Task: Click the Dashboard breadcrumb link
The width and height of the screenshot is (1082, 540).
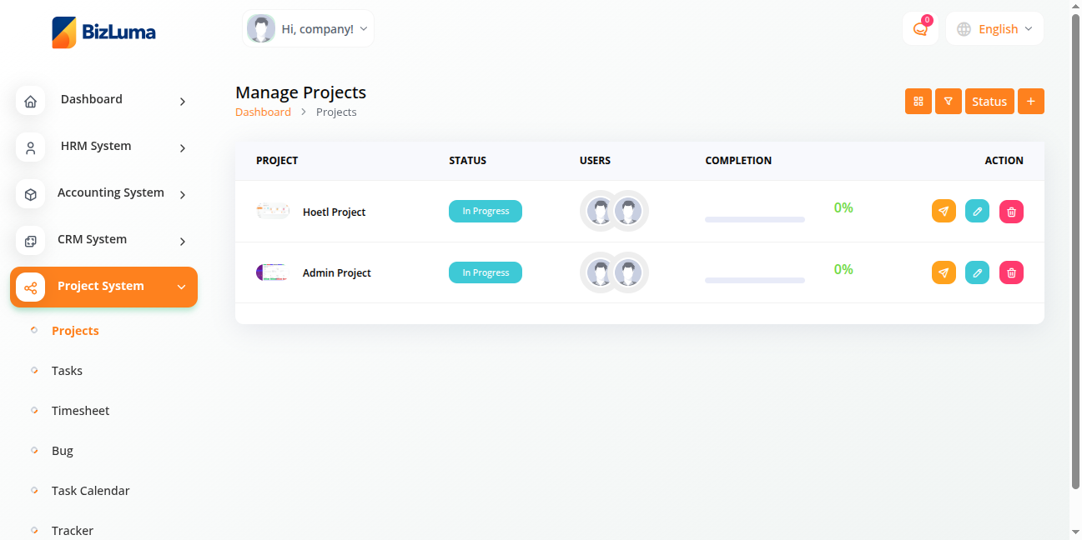Action: (x=263, y=112)
